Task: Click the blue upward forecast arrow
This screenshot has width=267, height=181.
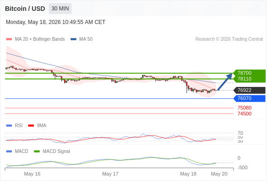Action: pos(225,81)
